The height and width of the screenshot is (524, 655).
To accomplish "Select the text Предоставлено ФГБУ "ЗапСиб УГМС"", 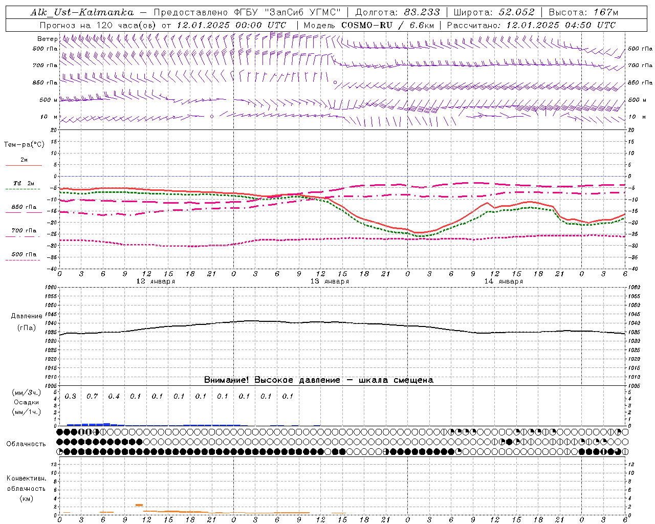I will point(247,12).
